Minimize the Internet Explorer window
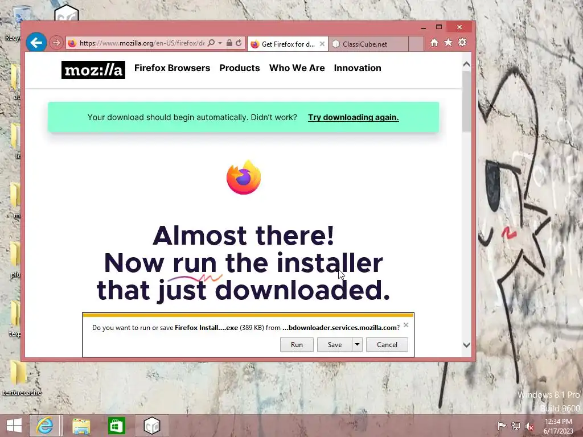The height and width of the screenshot is (437, 583). click(x=423, y=27)
